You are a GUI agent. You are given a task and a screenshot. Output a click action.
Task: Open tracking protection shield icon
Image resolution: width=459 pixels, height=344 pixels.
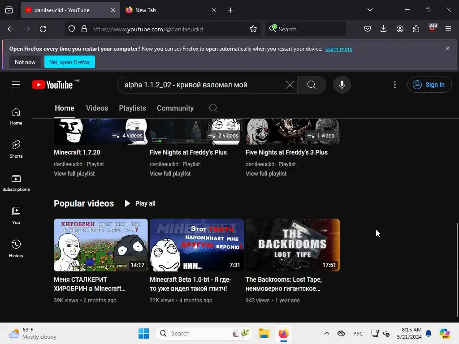pyautogui.click(x=72, y=29)
